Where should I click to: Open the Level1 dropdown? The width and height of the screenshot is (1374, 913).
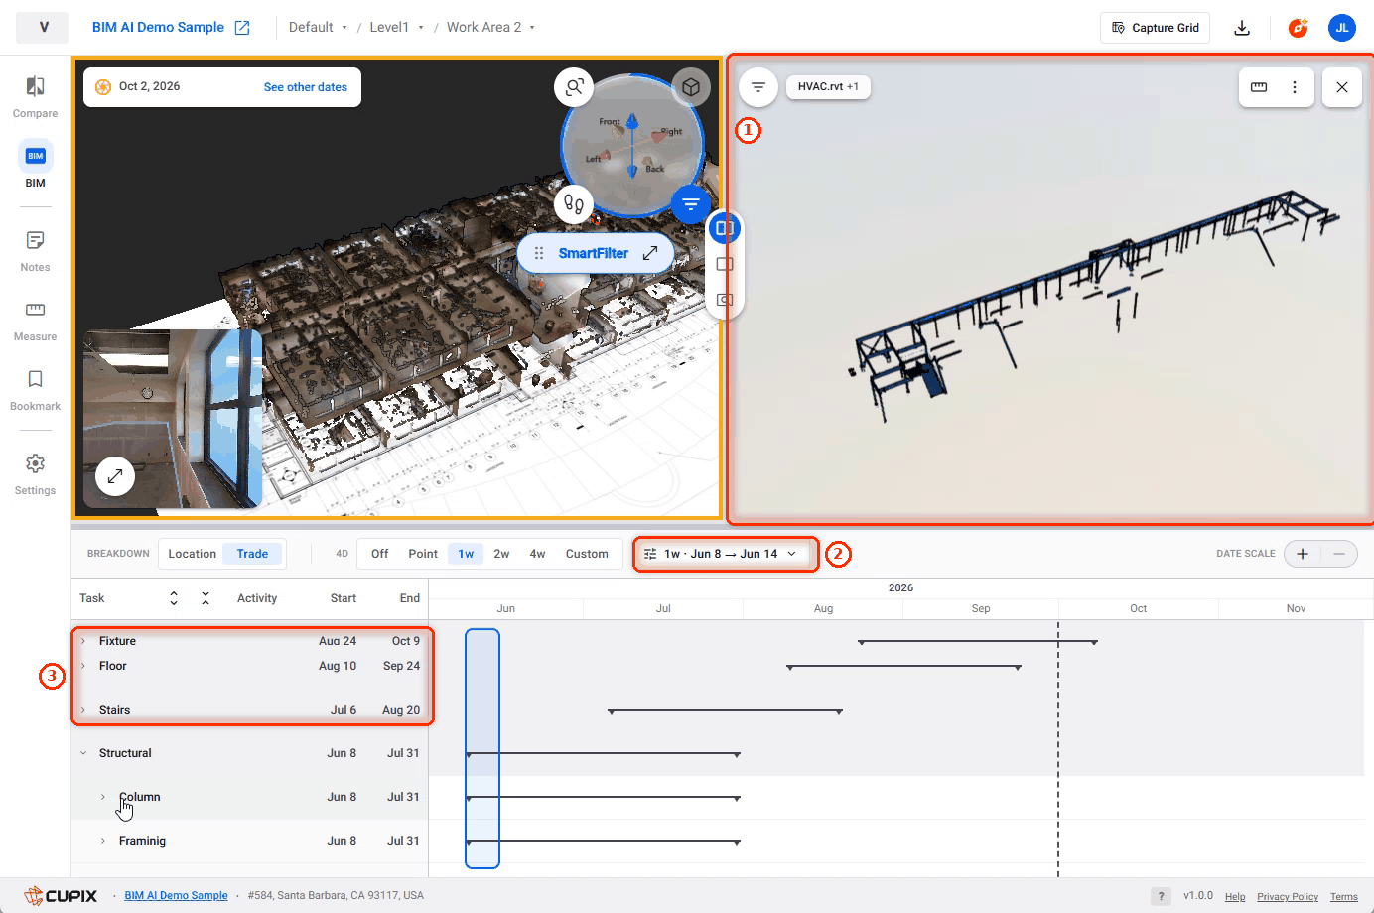(396, 28)
